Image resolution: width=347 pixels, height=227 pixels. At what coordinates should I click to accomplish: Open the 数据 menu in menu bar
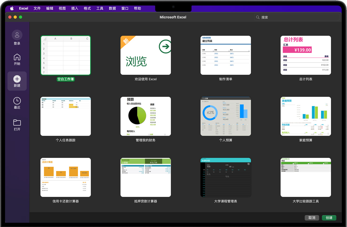[x=112, y=9]
